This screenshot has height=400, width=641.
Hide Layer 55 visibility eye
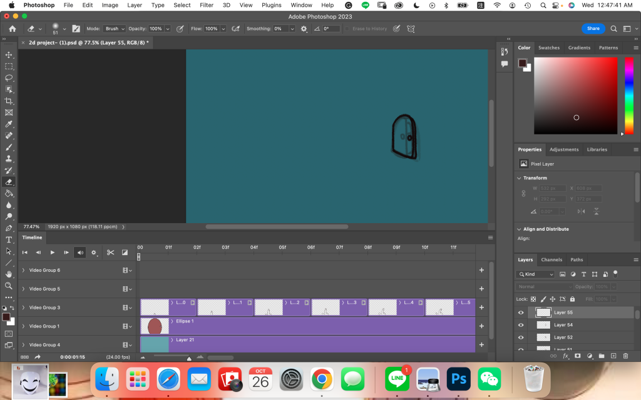tap(521, 312)
